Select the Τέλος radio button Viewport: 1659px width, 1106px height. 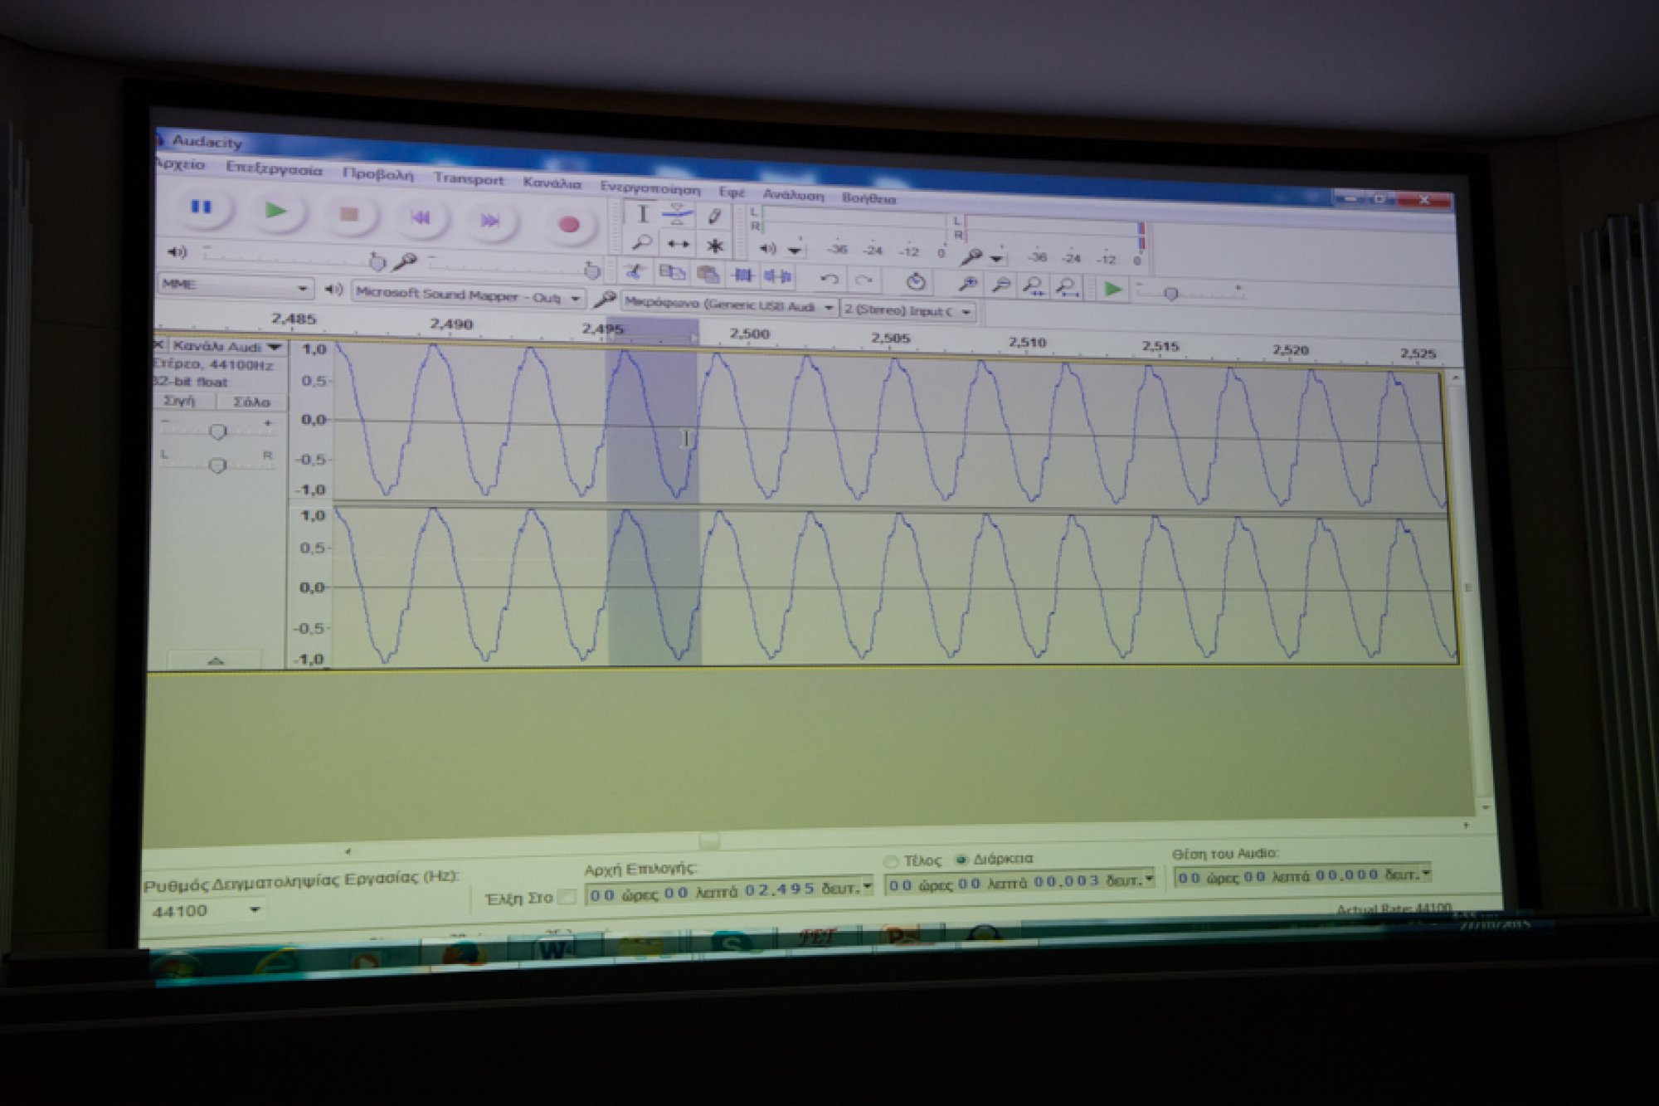coord(892,861)
